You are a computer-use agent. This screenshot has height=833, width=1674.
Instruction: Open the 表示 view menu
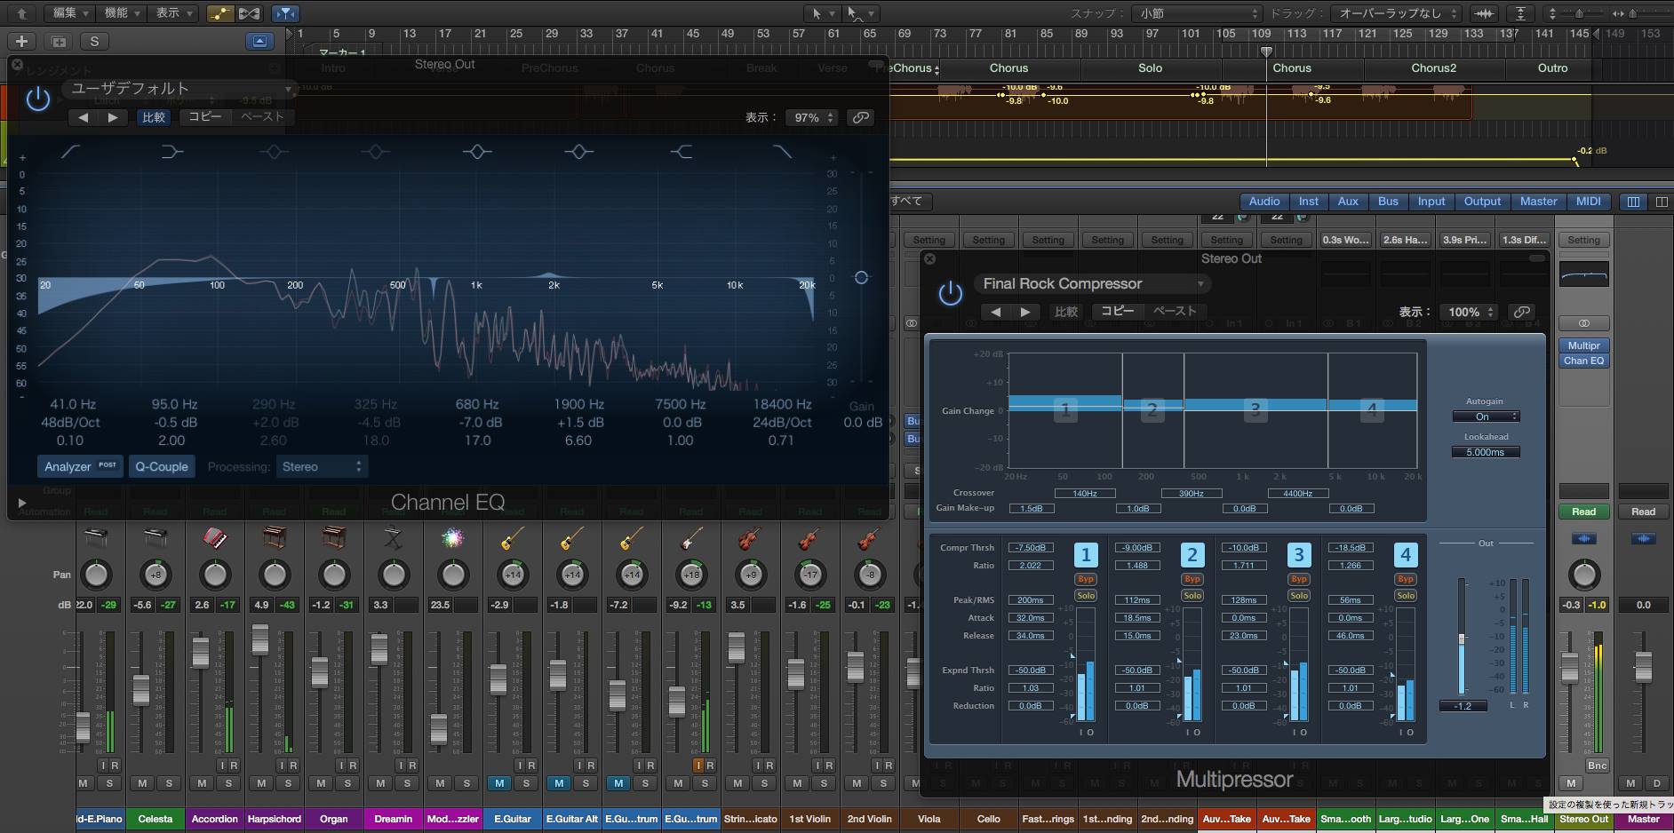tap(173, 13)
